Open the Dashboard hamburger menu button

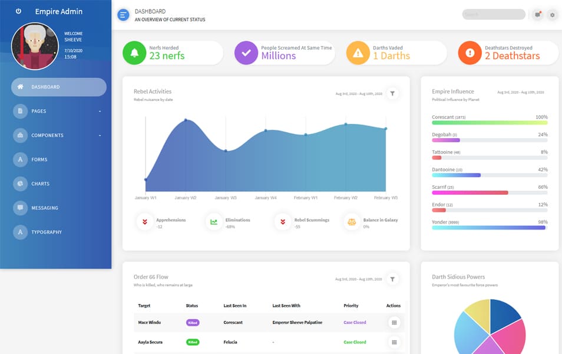123,14
